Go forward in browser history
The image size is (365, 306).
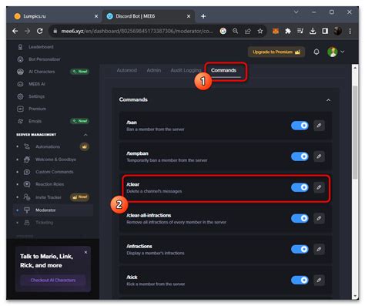pos(28,31)
